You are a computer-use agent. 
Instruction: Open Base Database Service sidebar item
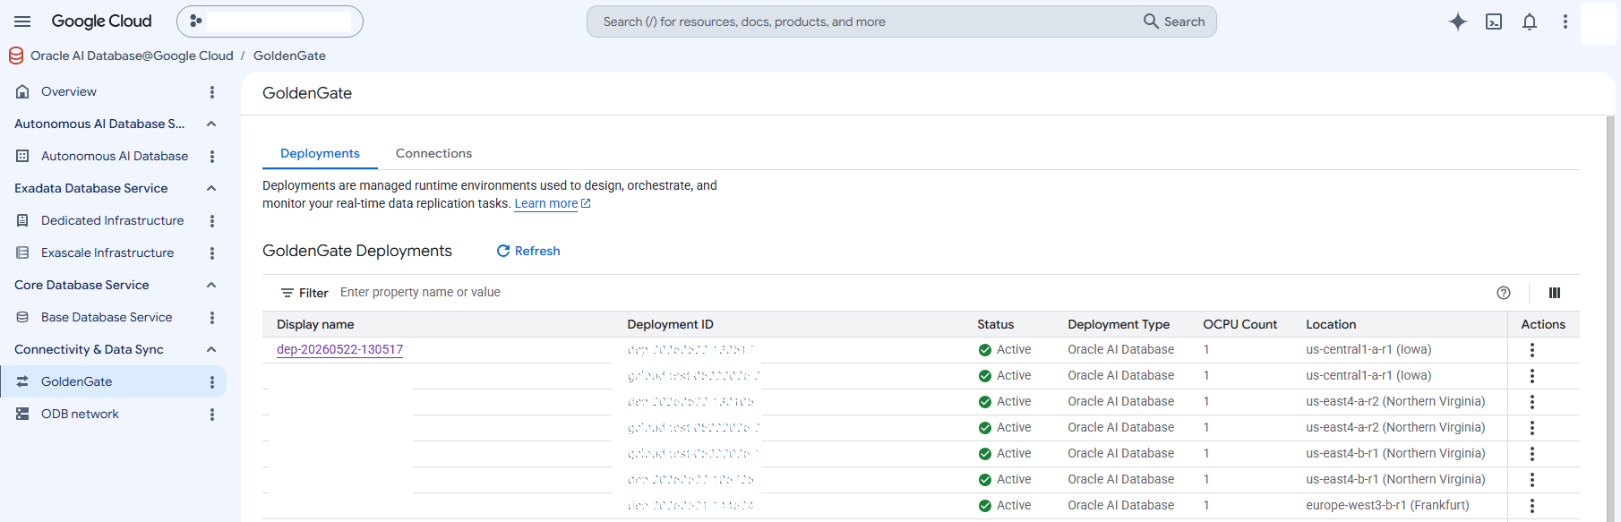pyautogui.click(x=107, y=317)
